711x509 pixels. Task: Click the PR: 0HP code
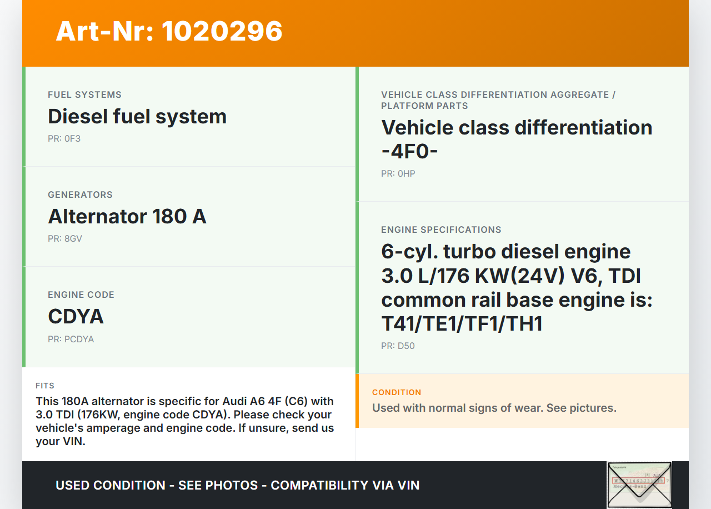pos(398,173)
